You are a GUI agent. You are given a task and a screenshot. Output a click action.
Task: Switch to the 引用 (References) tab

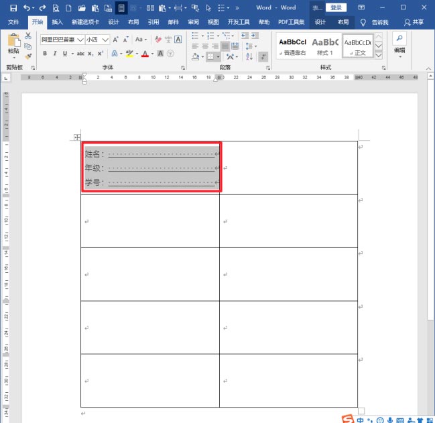point(153,22)
